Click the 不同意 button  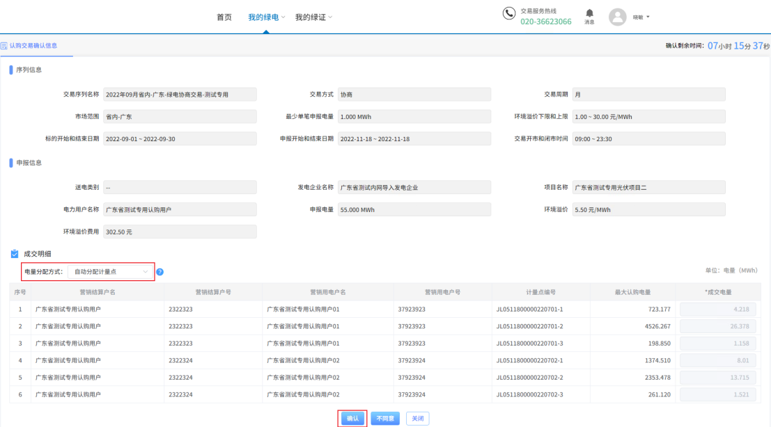385,418
